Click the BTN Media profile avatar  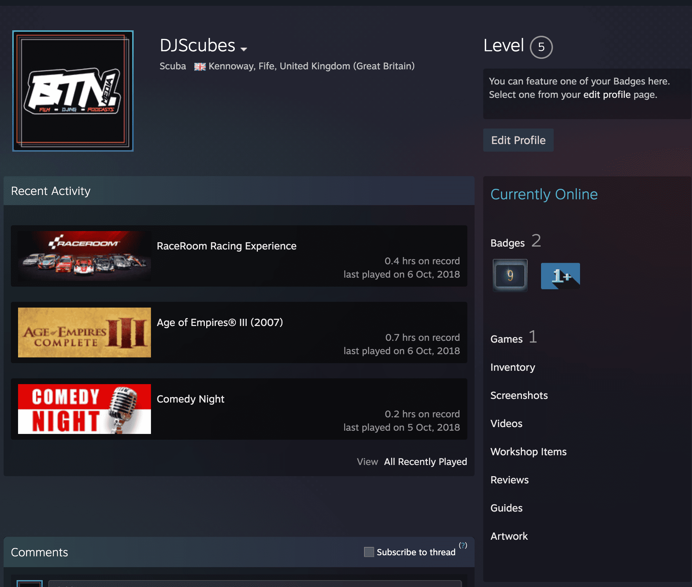click(73, 91)
